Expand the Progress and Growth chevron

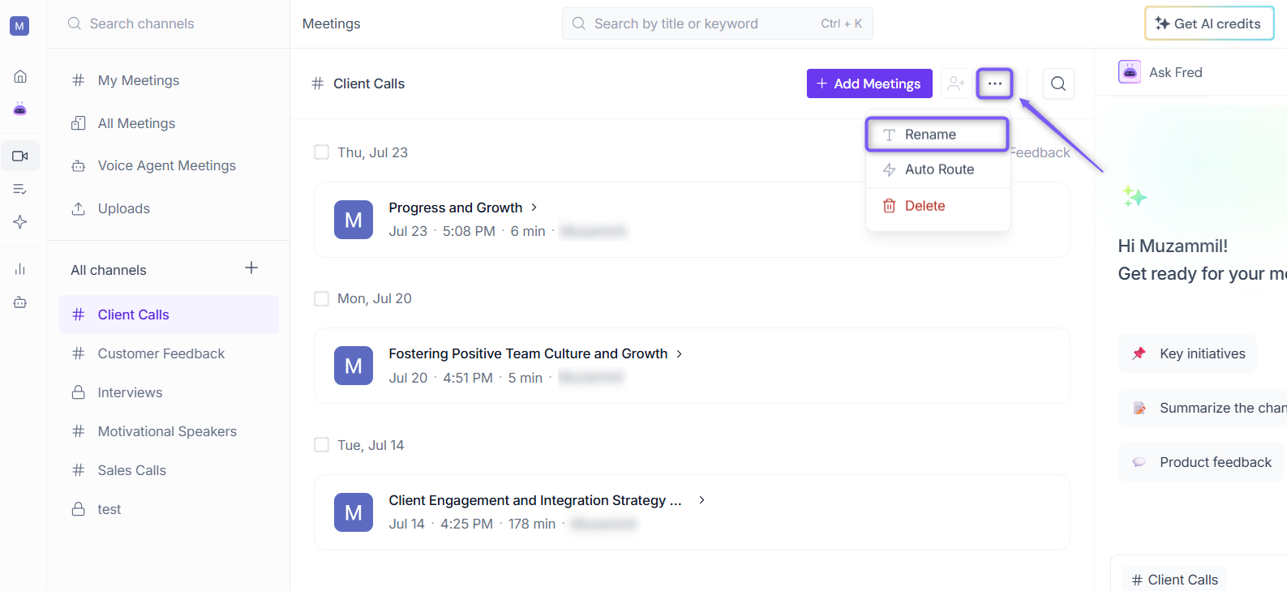pyautogui.click(x=534, y=208)
